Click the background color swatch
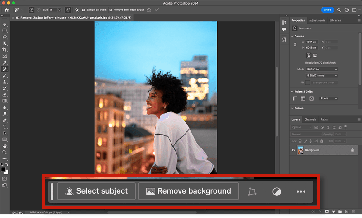The height and width of the screenshot is (218, 362). pyautogui.click(x=7, y=172)
